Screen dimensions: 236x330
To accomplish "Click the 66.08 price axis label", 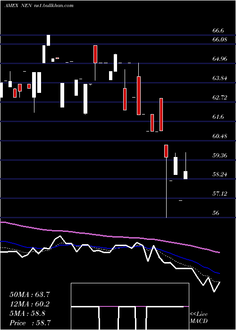I will tap(220, 39).
